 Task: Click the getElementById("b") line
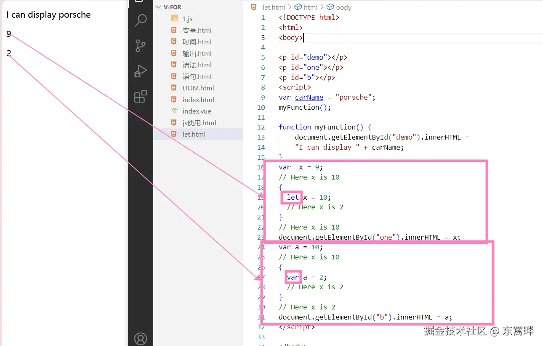[x=365, y=317]
